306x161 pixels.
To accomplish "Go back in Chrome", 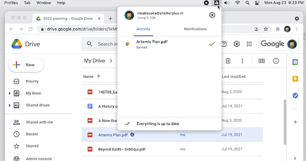I will pos(11,29).
